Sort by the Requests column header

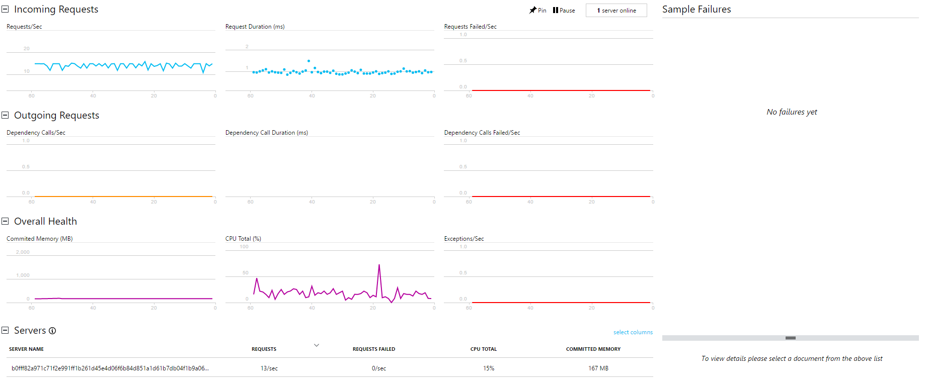pyautogui.click(x=264, y=349)
